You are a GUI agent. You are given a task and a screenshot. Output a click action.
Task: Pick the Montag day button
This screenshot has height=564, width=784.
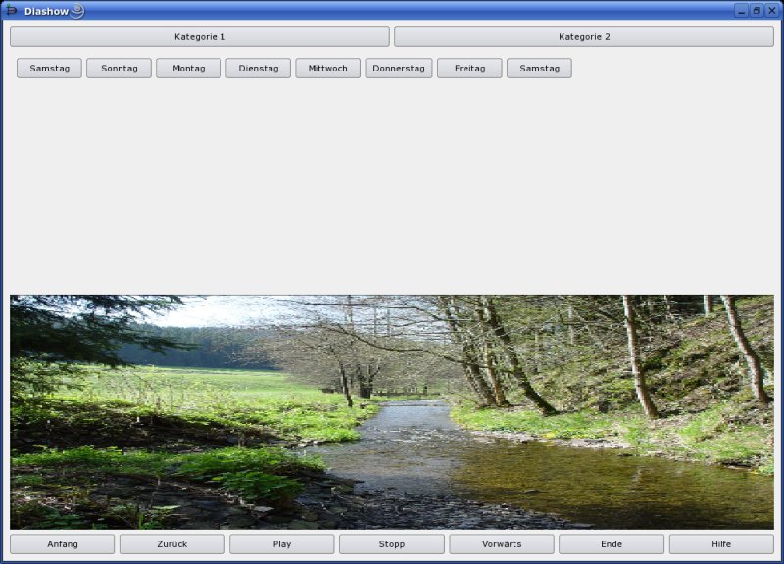pos(188,69)
